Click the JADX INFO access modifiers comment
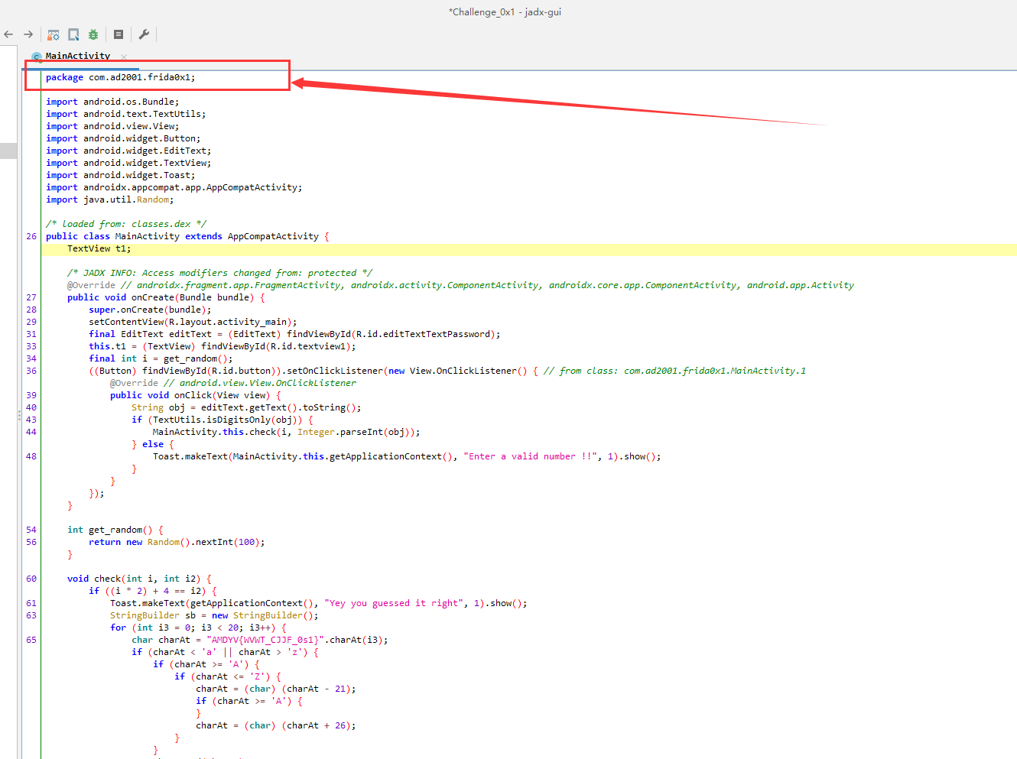Image resolution: width=1017 pixels, height=759 pixels. tap(219, 273)
